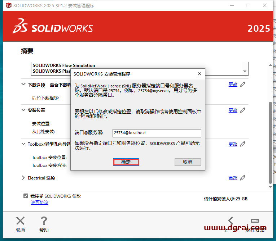276x241 pixels.
Task: Click the X 取消 icon at bottom
Action: pos(20,221)
